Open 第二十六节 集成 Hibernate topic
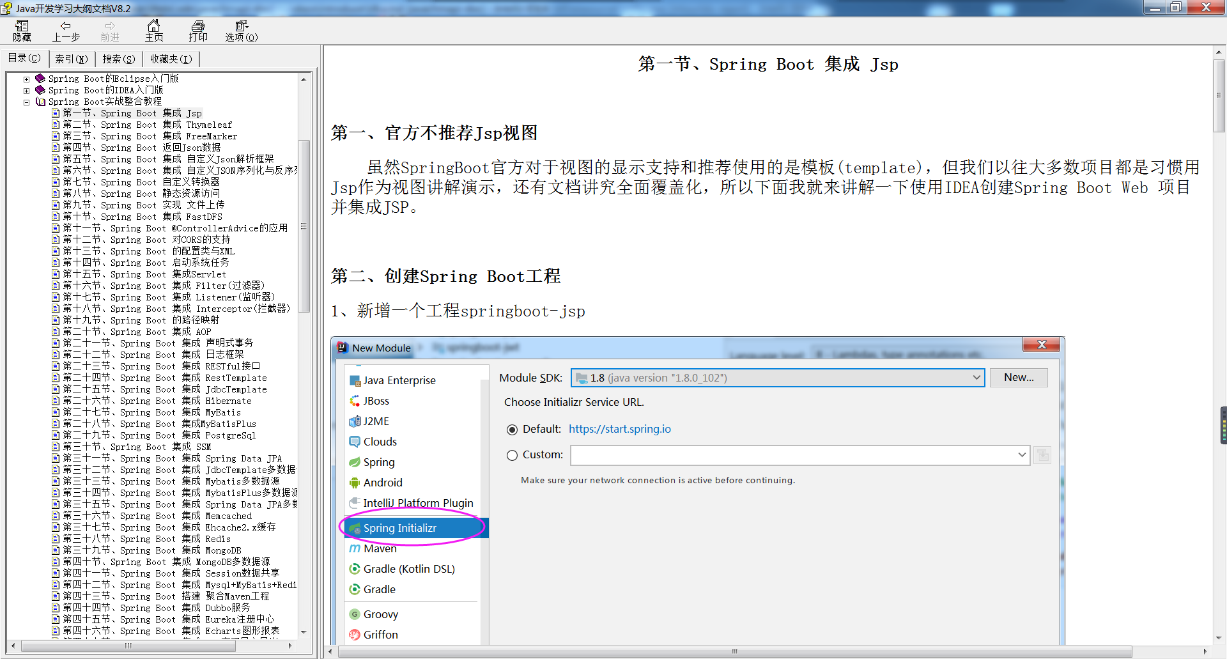 pos(157,401)
